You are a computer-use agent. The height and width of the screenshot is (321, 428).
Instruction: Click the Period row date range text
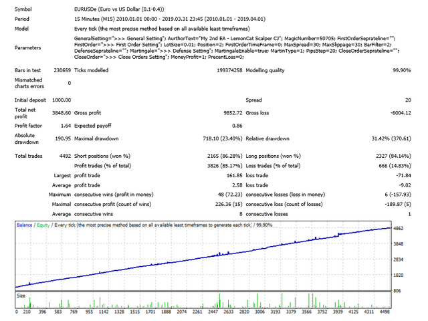(x=169, y=19)
